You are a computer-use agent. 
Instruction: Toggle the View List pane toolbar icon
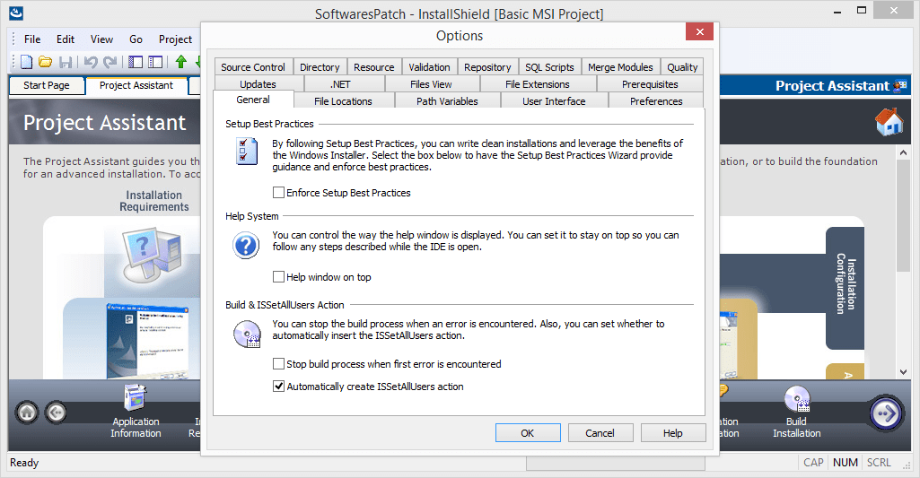136,62
